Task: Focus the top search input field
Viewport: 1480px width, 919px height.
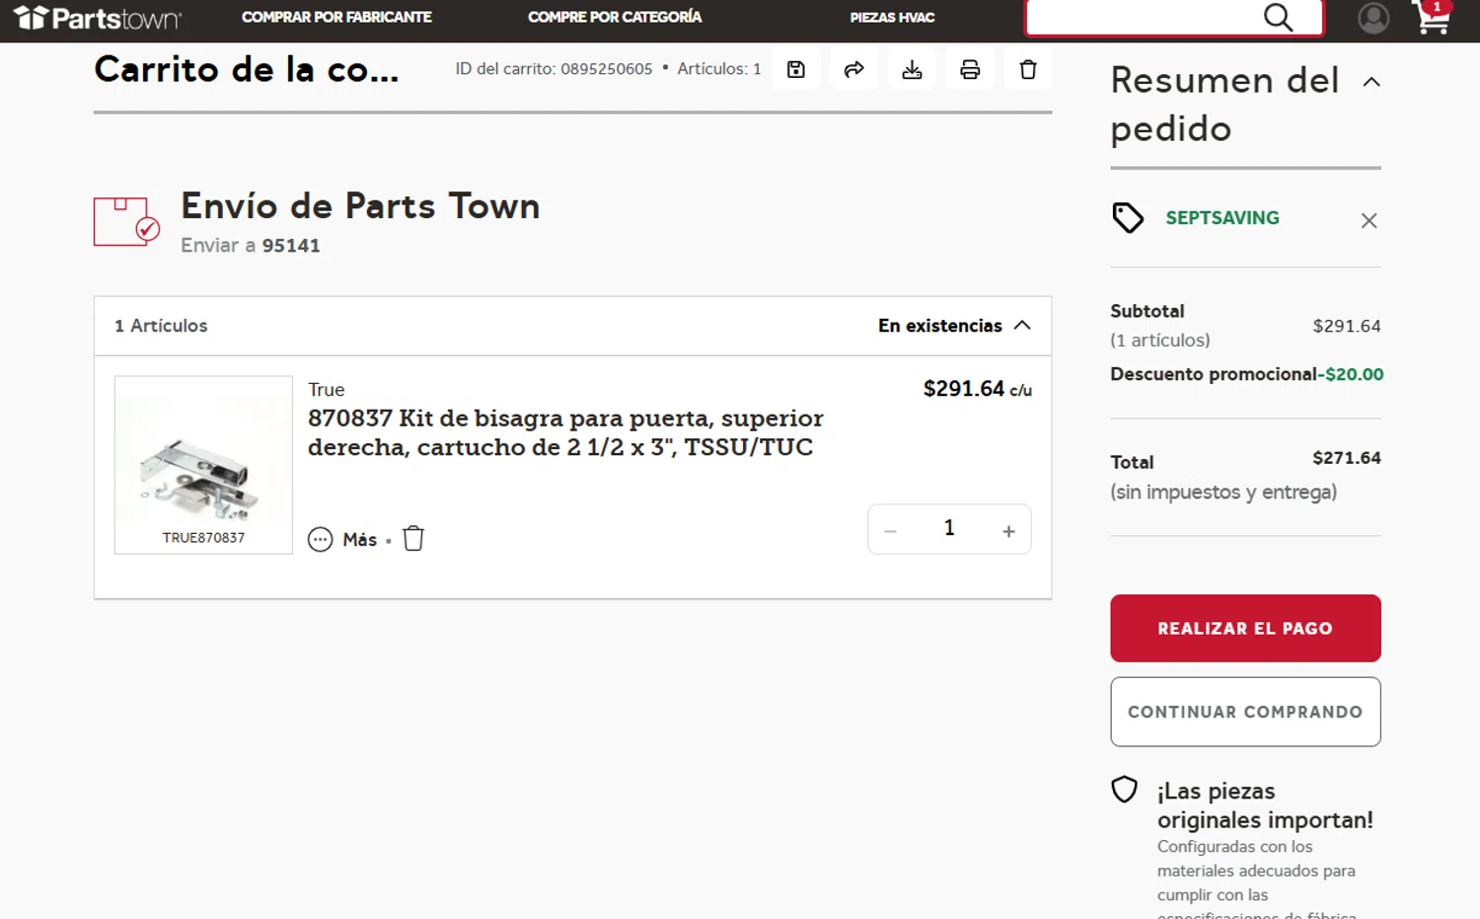Action: pyautogui.click(x=1145, y=17)
